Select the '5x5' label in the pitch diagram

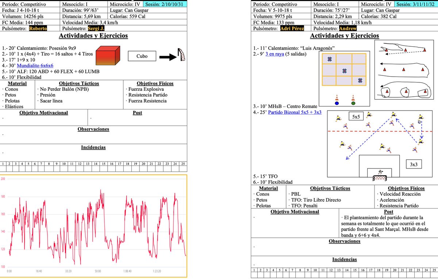pos(356,117)
